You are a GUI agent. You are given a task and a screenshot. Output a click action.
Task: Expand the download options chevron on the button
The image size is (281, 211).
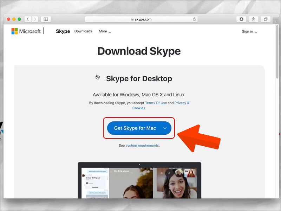(x=165, y=128)
